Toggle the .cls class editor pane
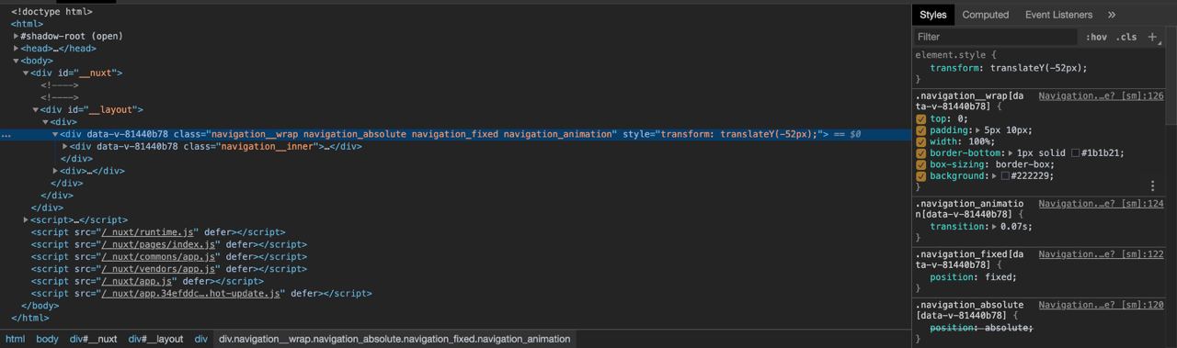Screen dimensions: 1177x348 point(1126,37)
